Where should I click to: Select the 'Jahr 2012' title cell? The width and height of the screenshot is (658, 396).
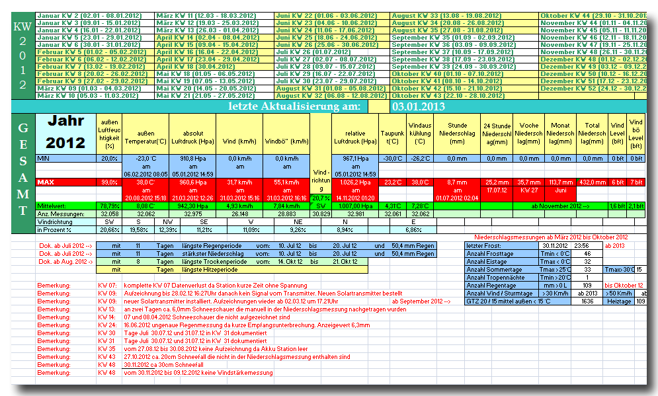click(66, 132)
